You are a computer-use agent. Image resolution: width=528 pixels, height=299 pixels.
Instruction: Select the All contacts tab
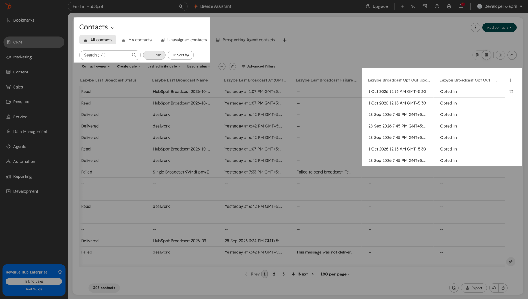[x=98, y=40]
